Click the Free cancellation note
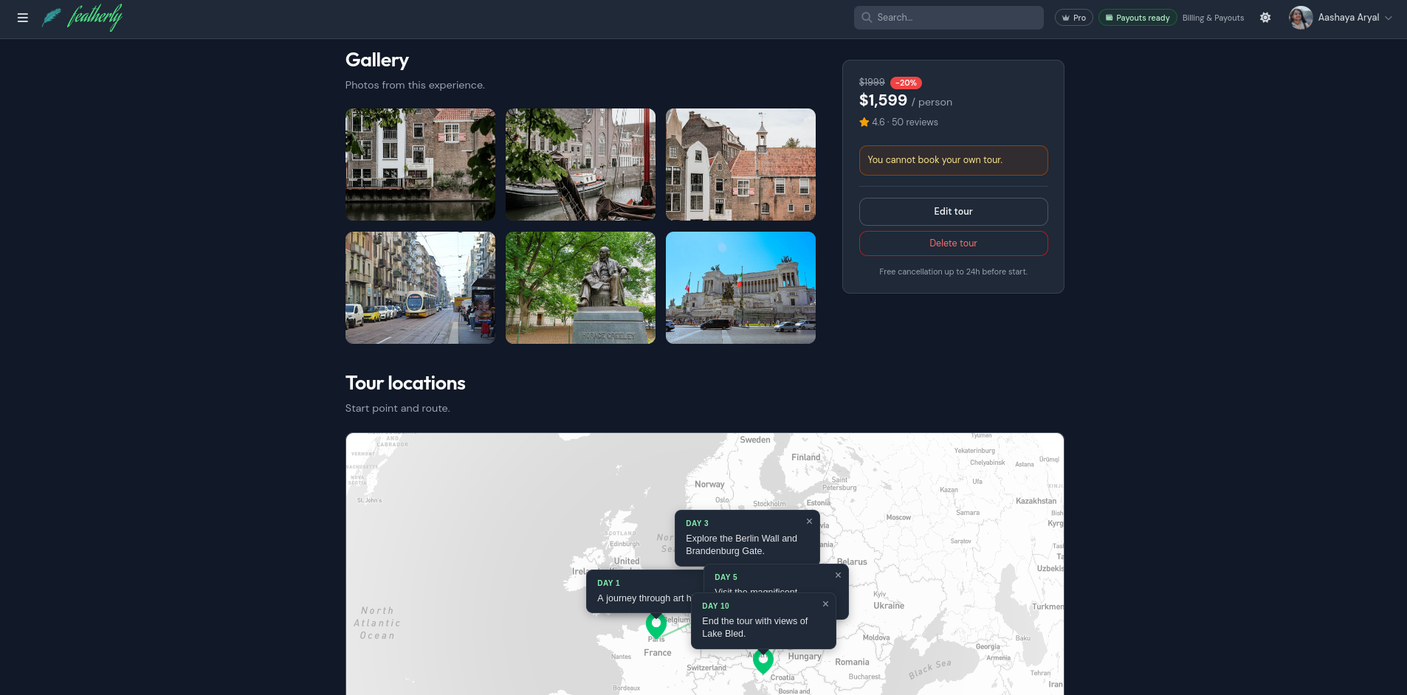The height and width of the screenshot is (695, 1407). tap(953, 272)
